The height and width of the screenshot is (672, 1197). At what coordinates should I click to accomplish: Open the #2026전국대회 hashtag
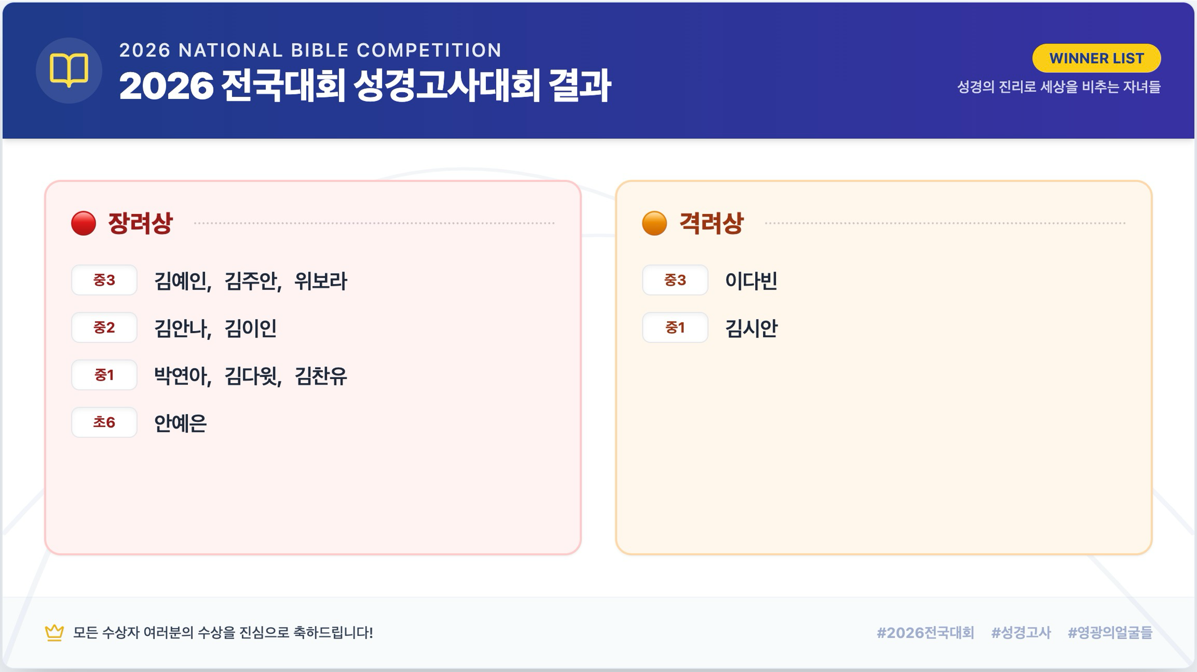point(925,633)
